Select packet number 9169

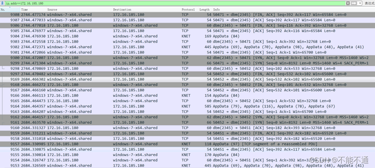pyautogui.click(x=187, y=79)
